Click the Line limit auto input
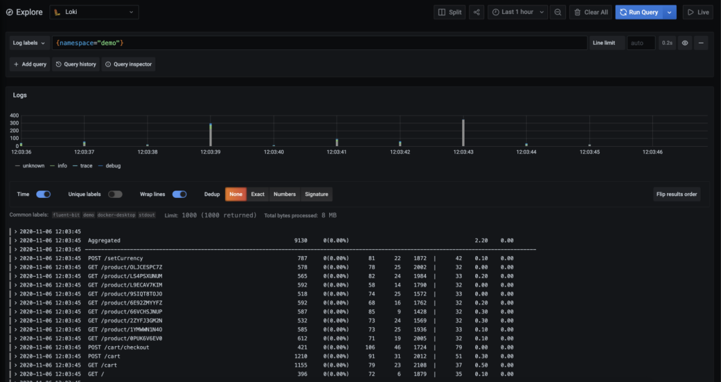 tap(641, 43)
